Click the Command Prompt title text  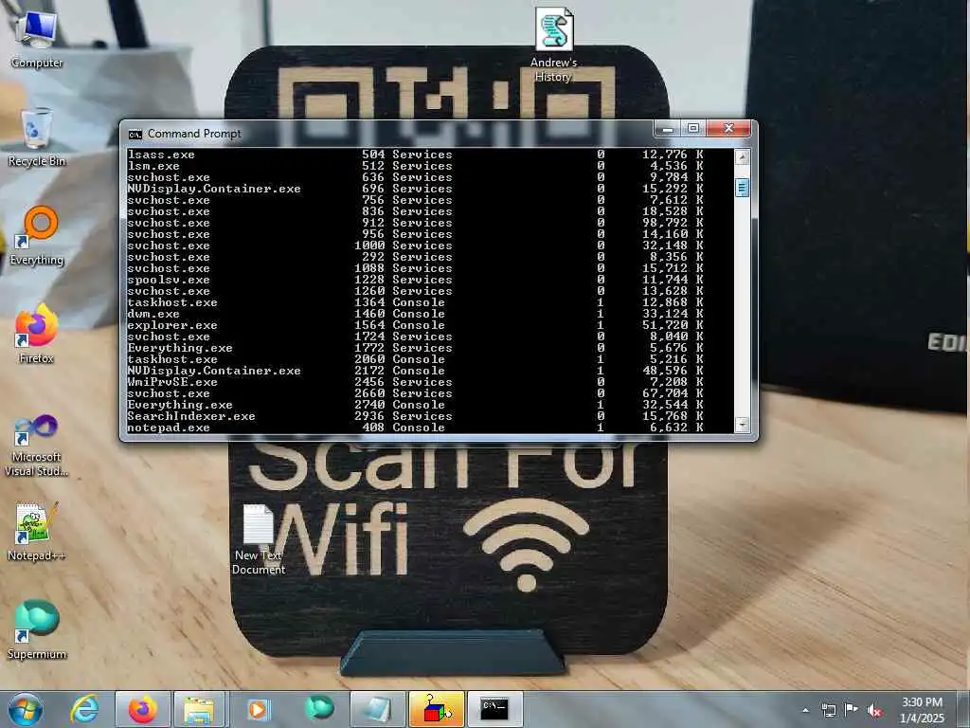point(194,134)
